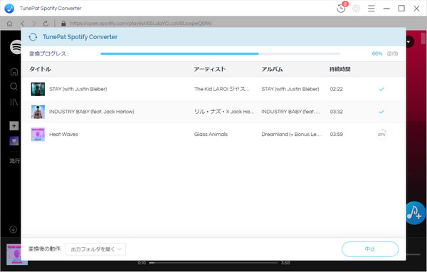Click the 20% progress circle for Heat Waves

(x=381, y=135)
